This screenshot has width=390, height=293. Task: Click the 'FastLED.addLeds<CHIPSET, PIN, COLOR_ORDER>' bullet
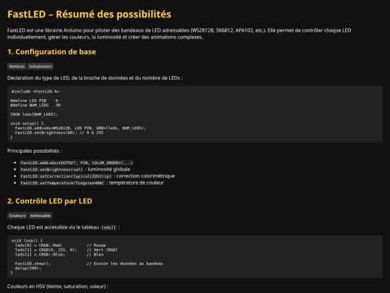coord(77,163)
